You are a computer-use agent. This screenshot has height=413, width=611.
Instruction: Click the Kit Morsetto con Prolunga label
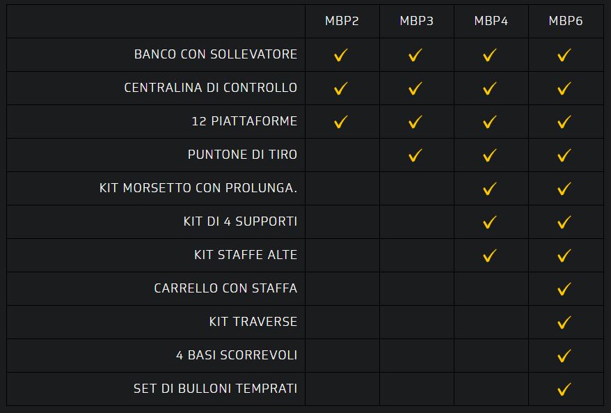[198, 188]
